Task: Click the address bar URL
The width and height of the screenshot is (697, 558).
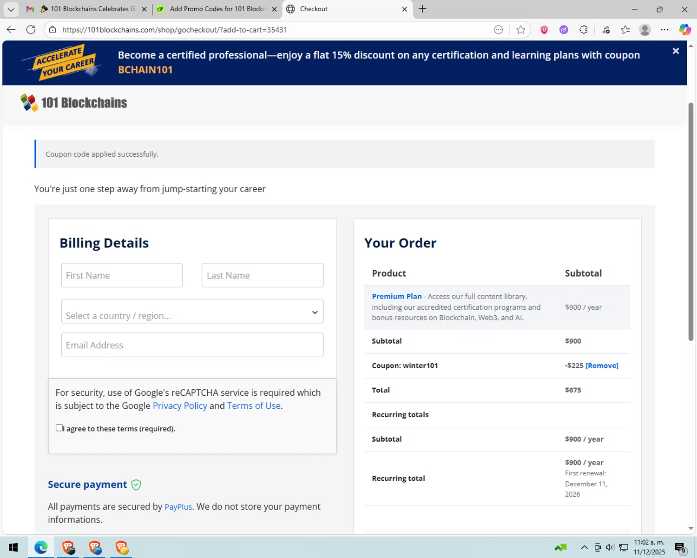Action: point(175,30)
